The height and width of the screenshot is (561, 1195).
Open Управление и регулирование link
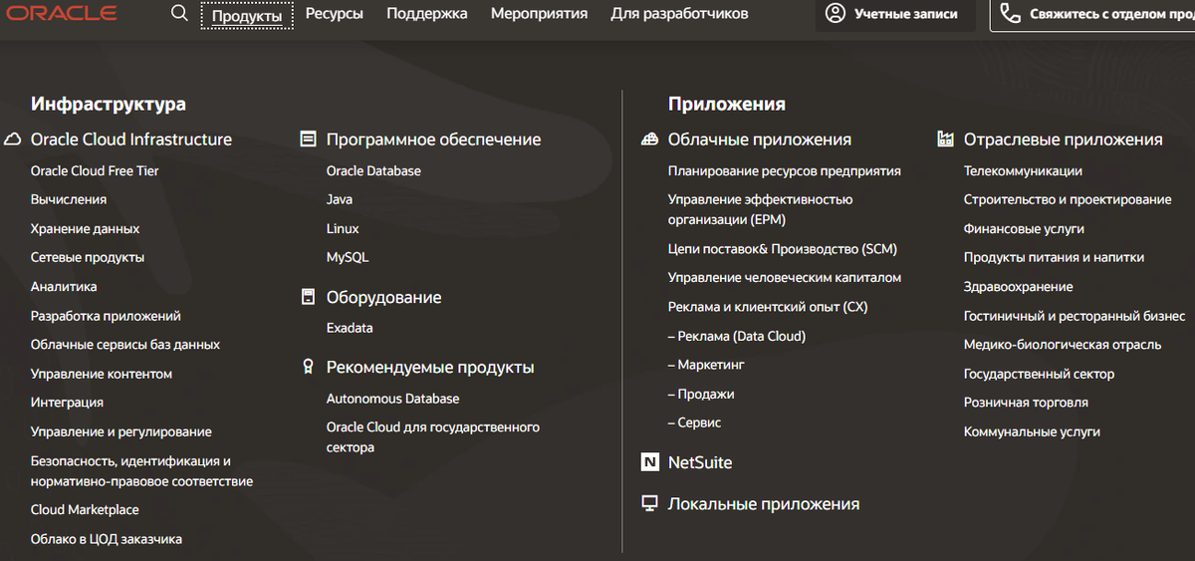[120, 431]
